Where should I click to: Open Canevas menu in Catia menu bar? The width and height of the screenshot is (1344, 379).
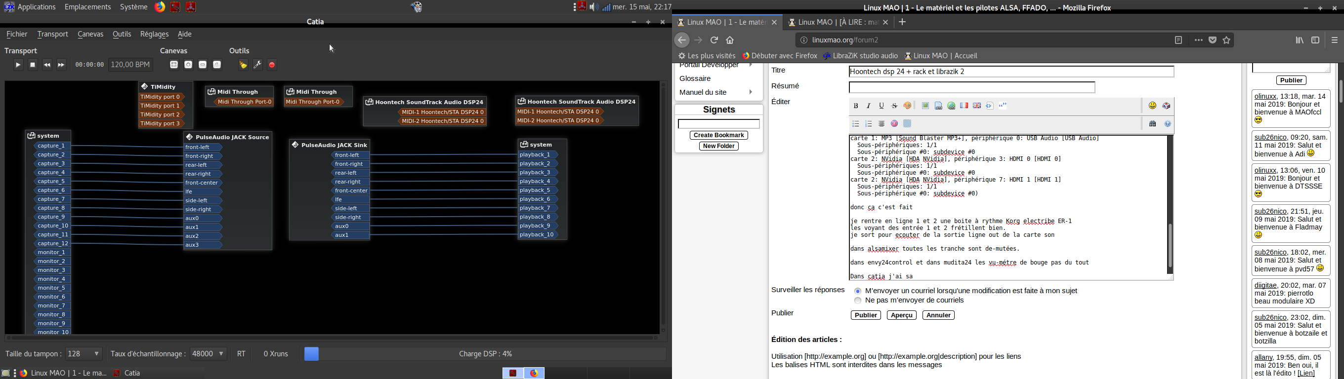tap(91, 35)
